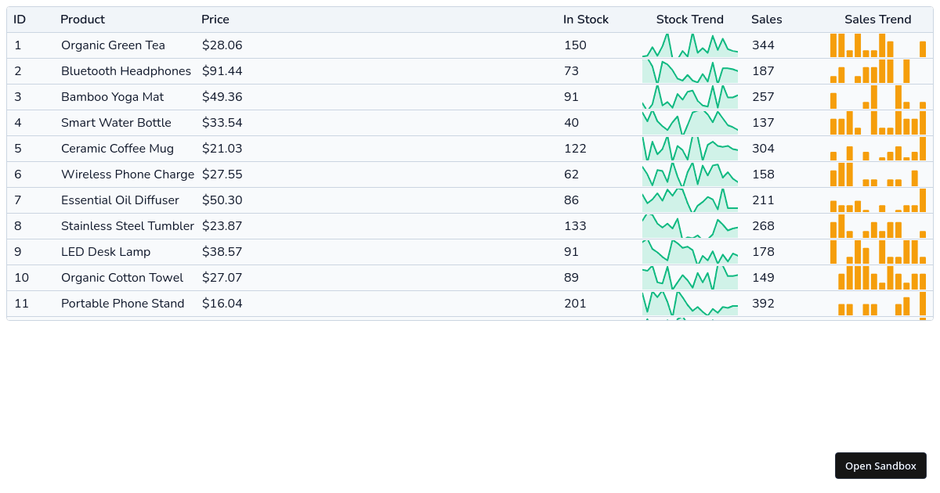
Task: Open the Ceramic Coffee Mug sales bar chart
Action: click(878, 149)
